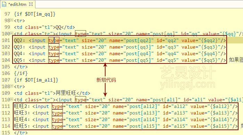Click the HTML file icon on edit.htm tab
The image size is (243, 135).
[x=4, y=5]
